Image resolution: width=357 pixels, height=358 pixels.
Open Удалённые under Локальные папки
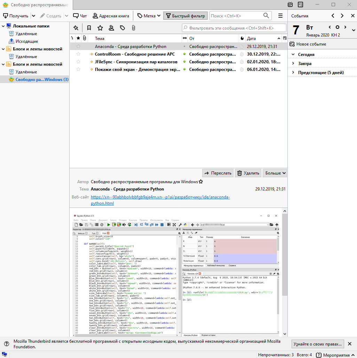coord(26,34)
